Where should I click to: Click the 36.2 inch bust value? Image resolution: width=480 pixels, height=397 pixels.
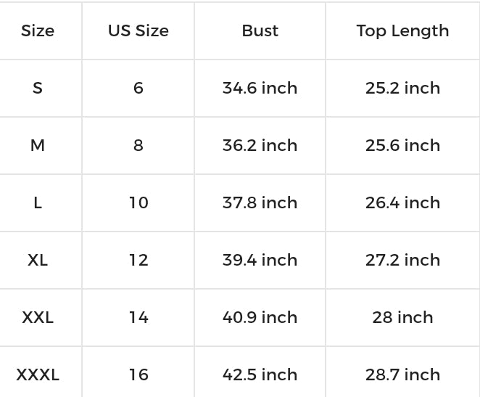pos(260,145)
